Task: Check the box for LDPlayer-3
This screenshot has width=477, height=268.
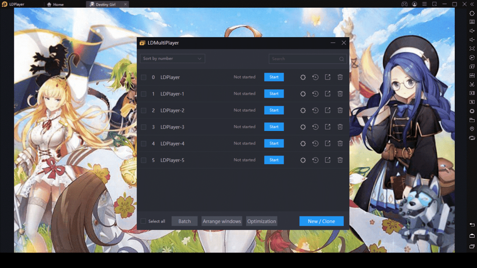Action: (144, 127)
